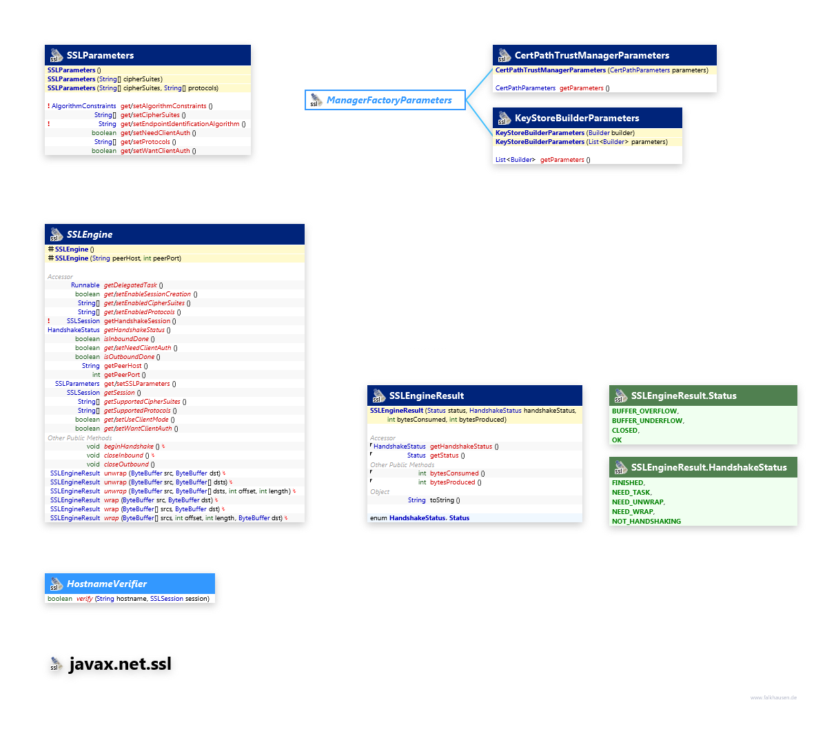Image resolution: width=836 pixels, height=729 pixels.
Task: Click get/setWantClientAuth in SSLParameters
Action: coord(155,151)
